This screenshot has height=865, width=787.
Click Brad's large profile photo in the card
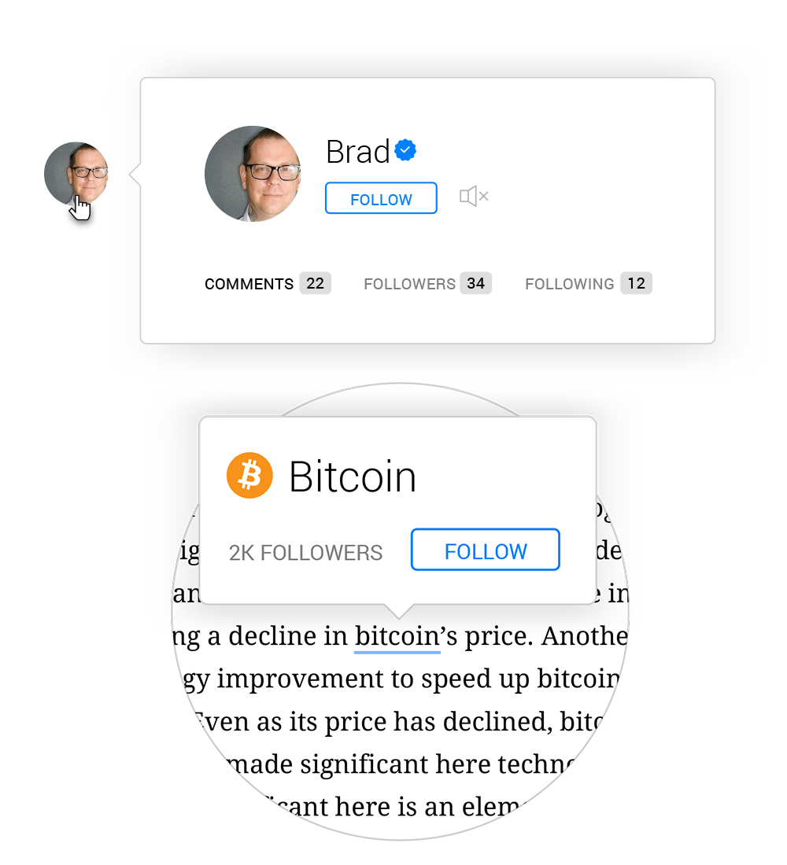(x=253, y=174)
